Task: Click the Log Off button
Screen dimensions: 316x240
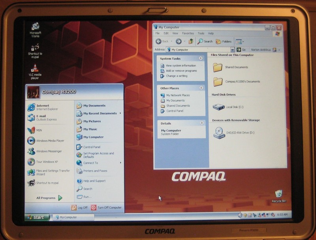Action: point(79,208)
